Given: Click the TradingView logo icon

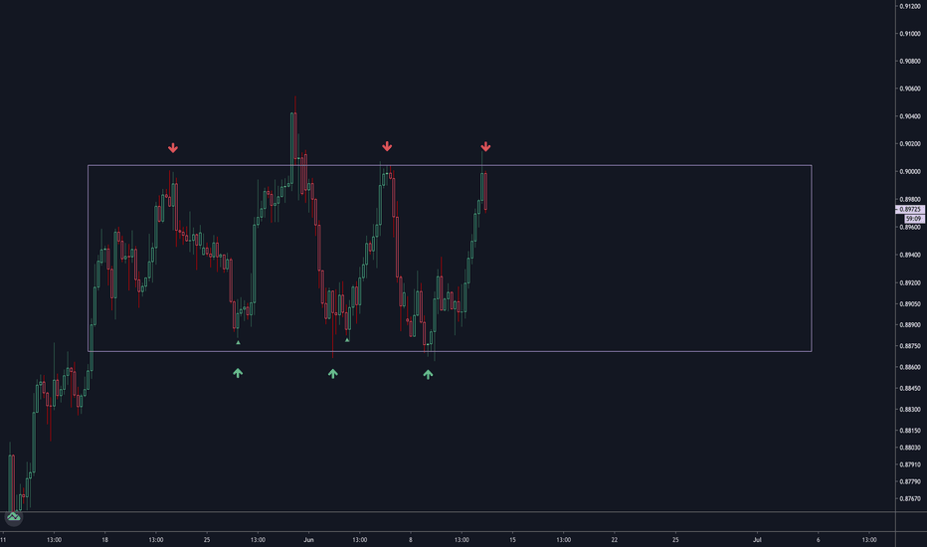Looking at the screenshot, I should click(x=14, y=517).
